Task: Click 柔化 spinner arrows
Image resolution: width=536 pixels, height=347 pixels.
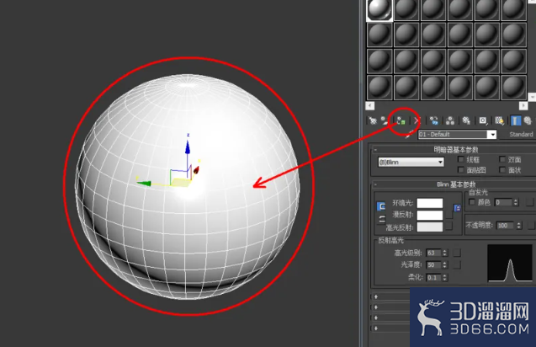Action: coord(445,278)
